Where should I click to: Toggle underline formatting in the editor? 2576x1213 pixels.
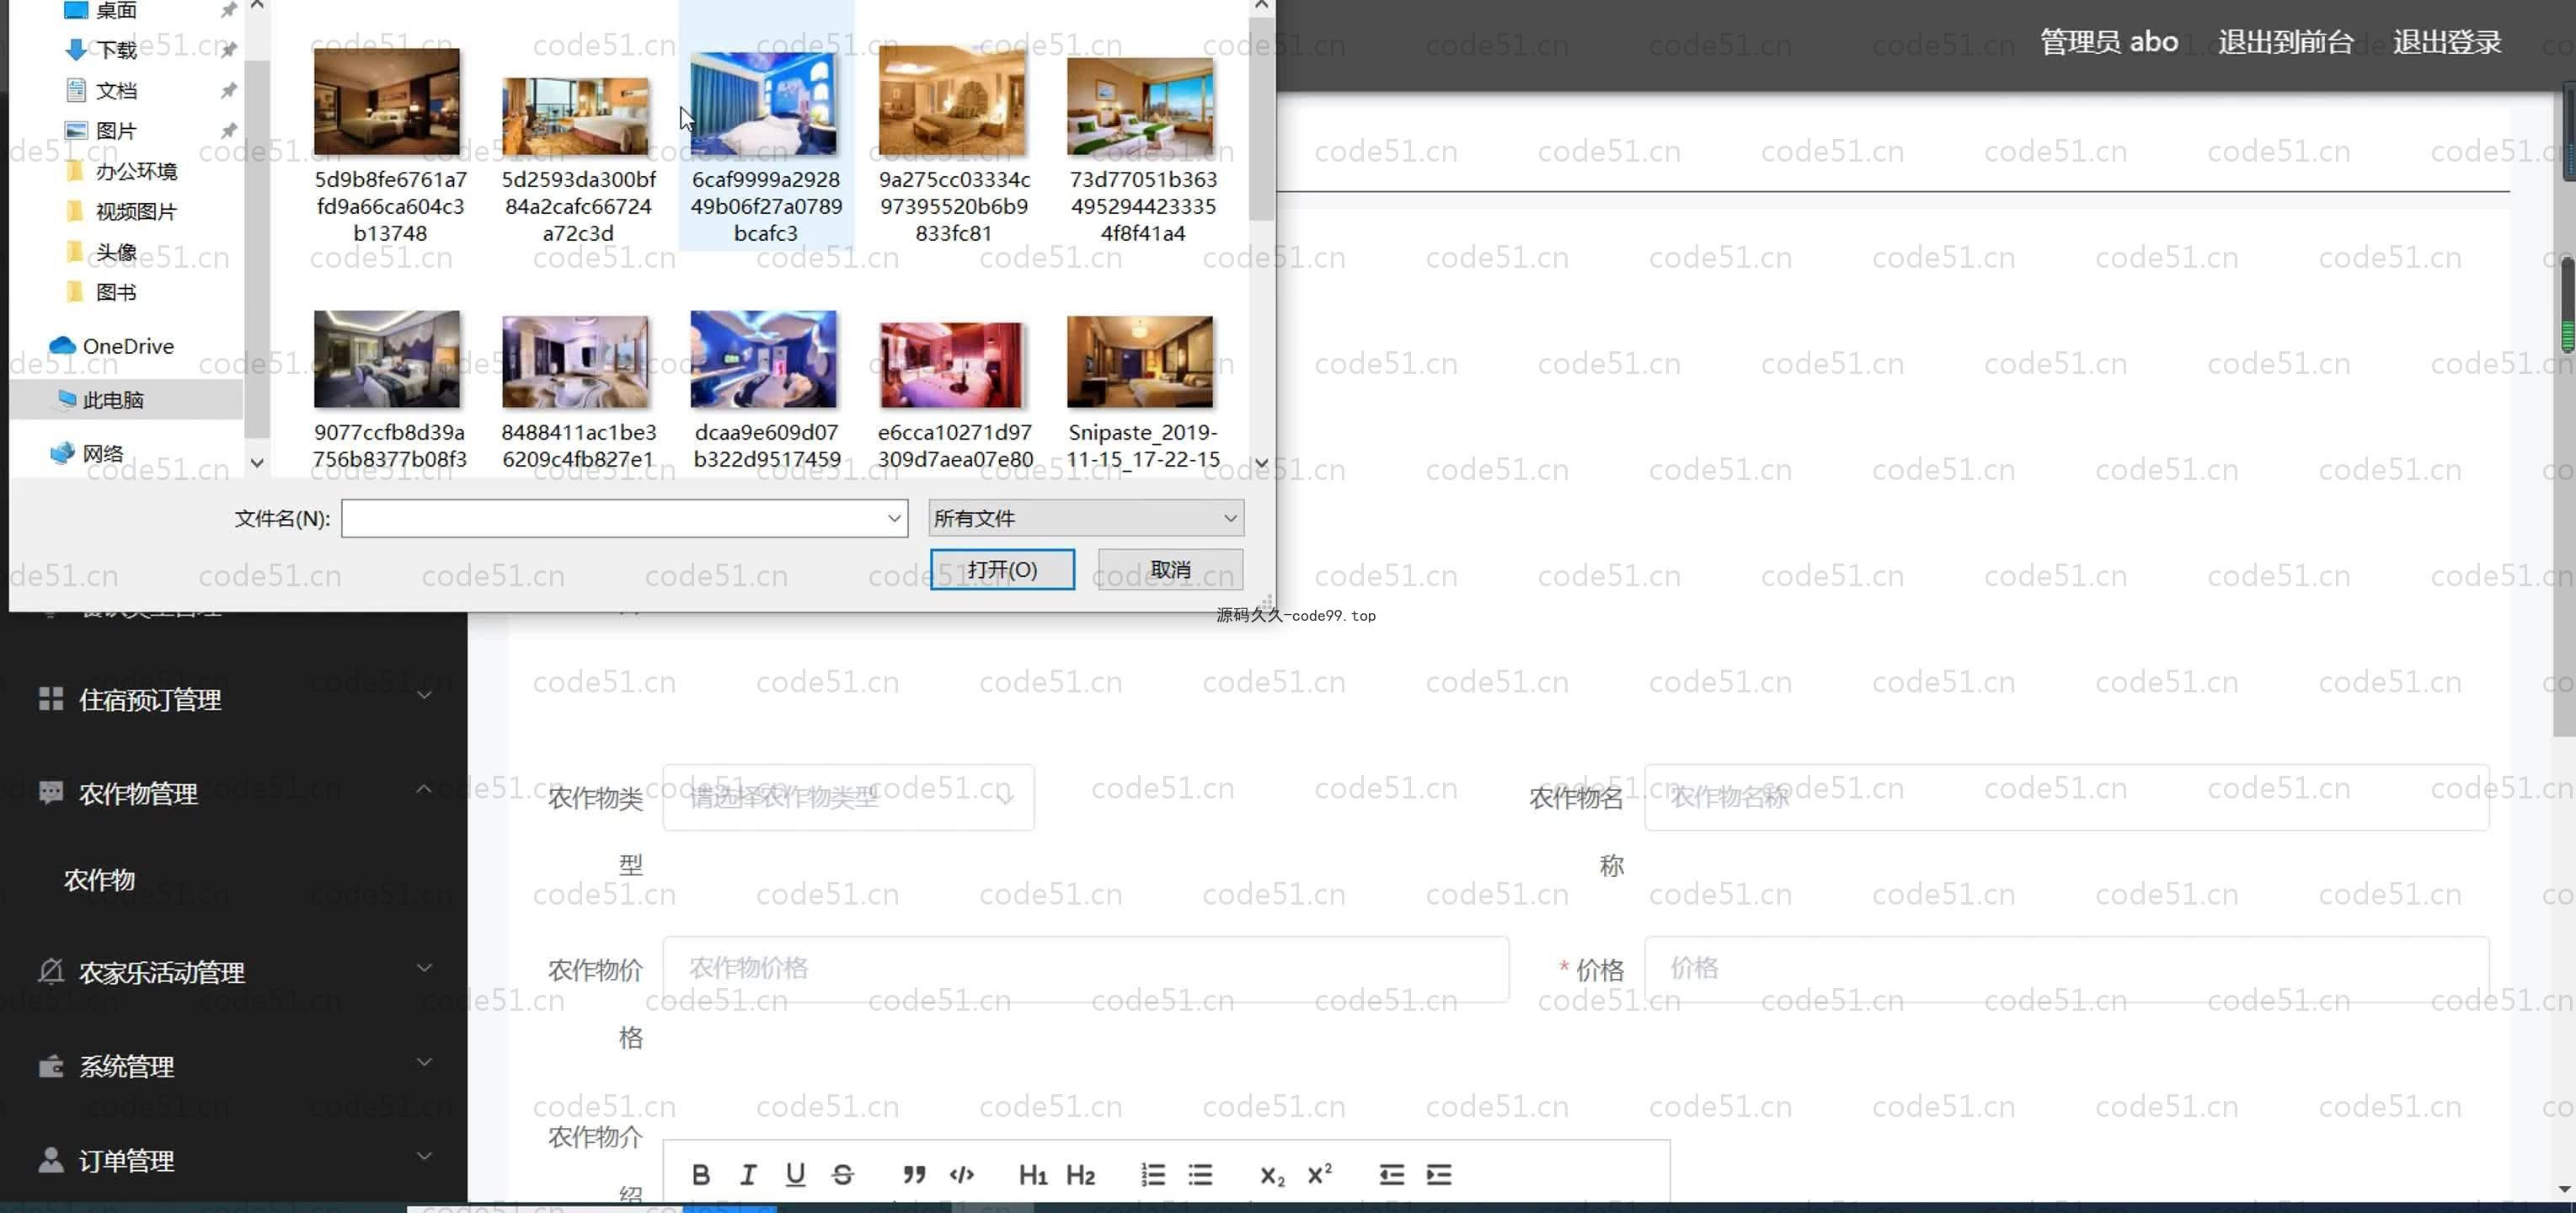[x=795, y=1174]
